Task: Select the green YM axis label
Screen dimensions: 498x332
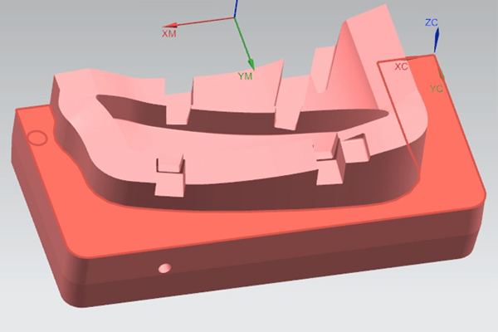Action: pos(246,76)
